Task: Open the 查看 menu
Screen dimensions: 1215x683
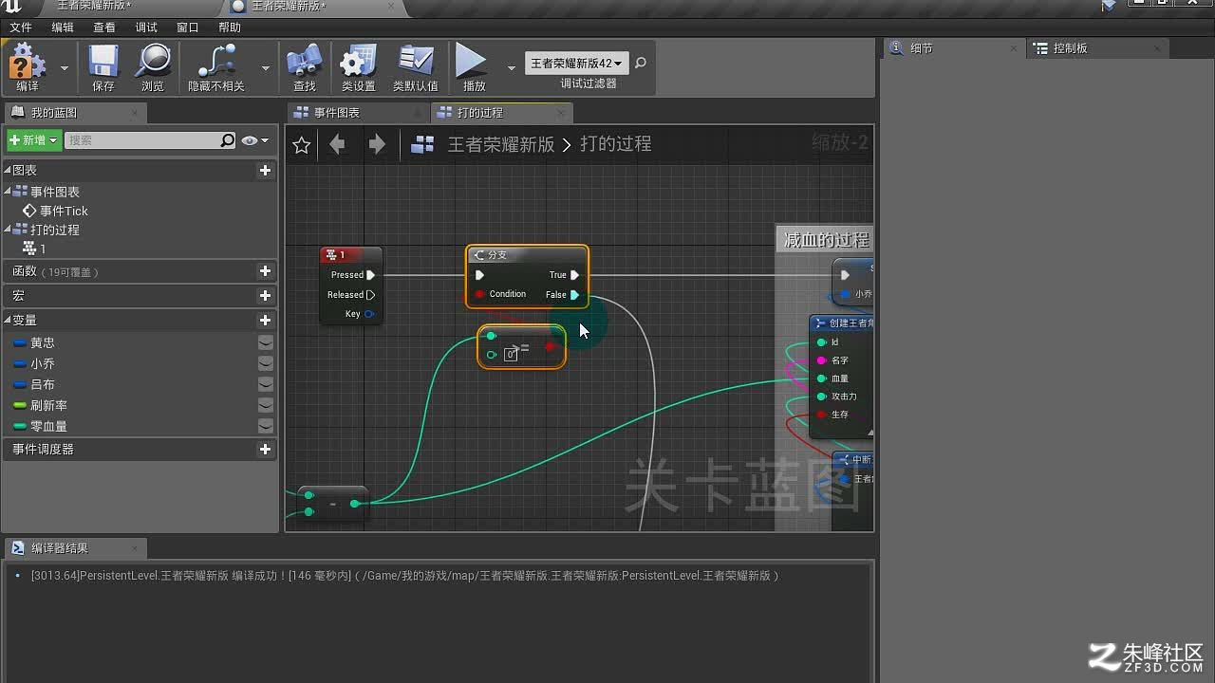Action: tap(103, 28)
